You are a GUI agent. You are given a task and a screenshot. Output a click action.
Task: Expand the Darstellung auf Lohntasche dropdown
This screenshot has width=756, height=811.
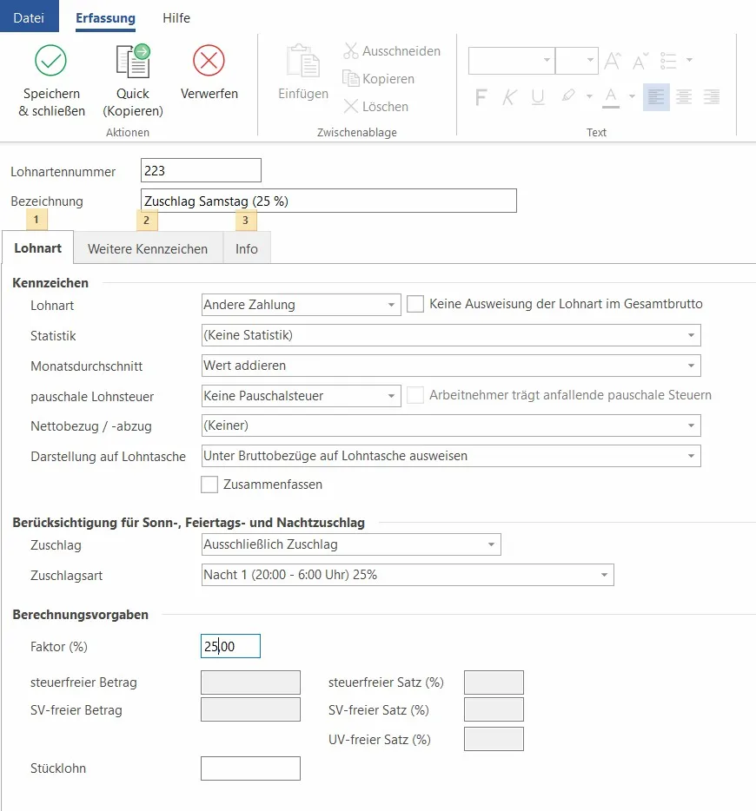click(691, 456)
